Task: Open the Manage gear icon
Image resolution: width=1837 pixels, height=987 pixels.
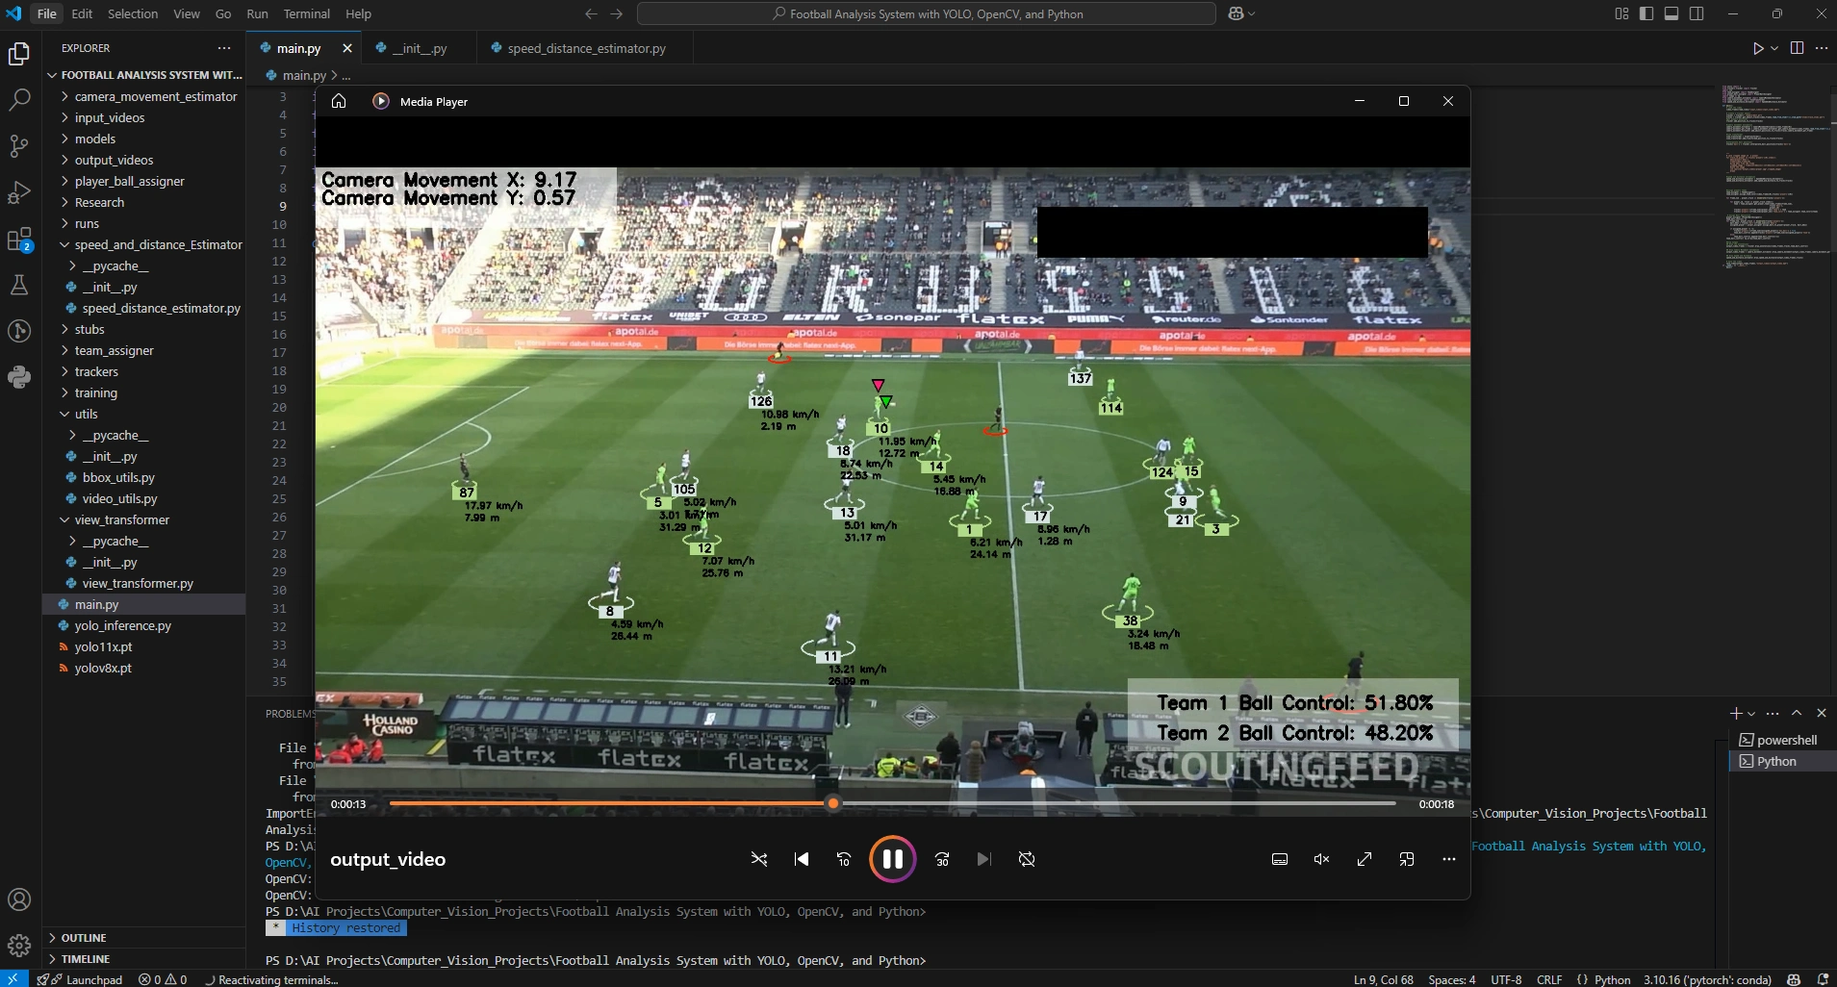Action: point(19,947)
